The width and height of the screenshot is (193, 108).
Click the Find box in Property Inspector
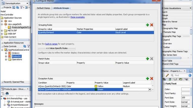(180, 75)
